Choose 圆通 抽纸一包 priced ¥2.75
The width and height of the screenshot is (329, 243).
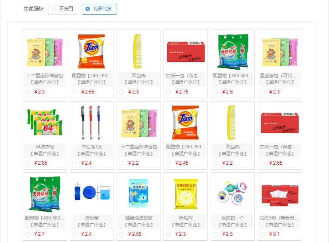[168, 92]
